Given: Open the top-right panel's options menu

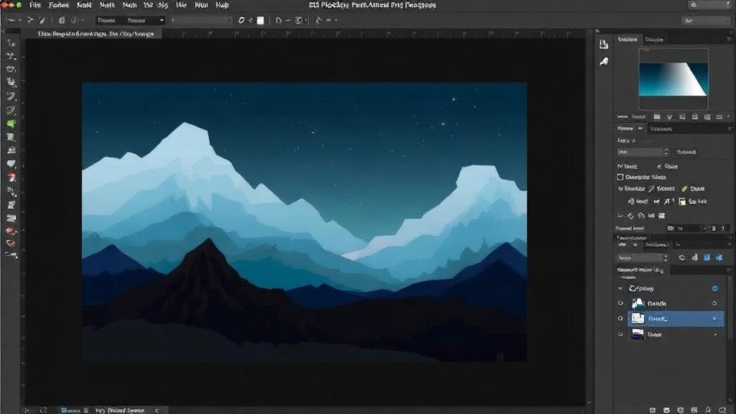Looking at the screenshot, I should tap(729, 40).
